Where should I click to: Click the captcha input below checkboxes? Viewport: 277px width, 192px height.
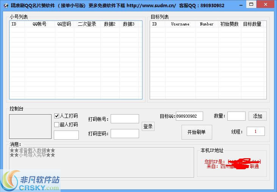click(x=66, y=135)
